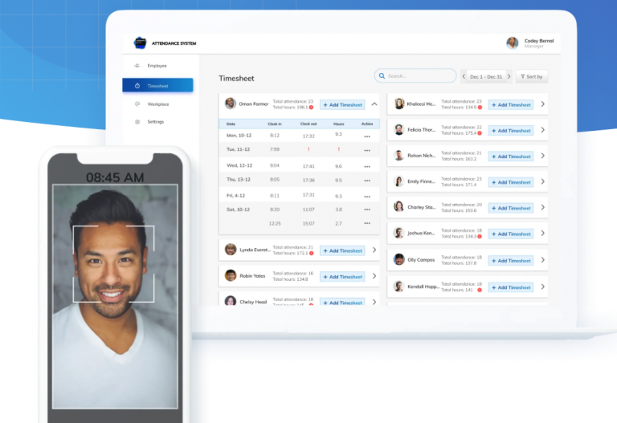Expand Olly Campos timesheet row
Screen dimensions: 617x423
[x=542, y=260]
